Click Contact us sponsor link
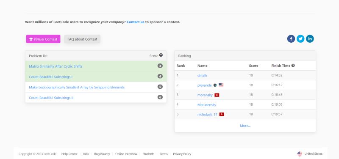 135,22
